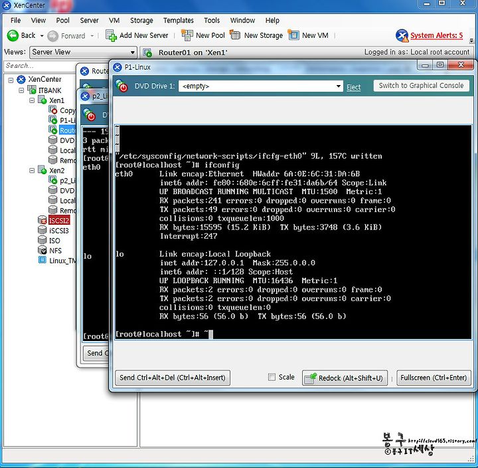Click the Send button in p2_Linux window

tap(96, 353)
